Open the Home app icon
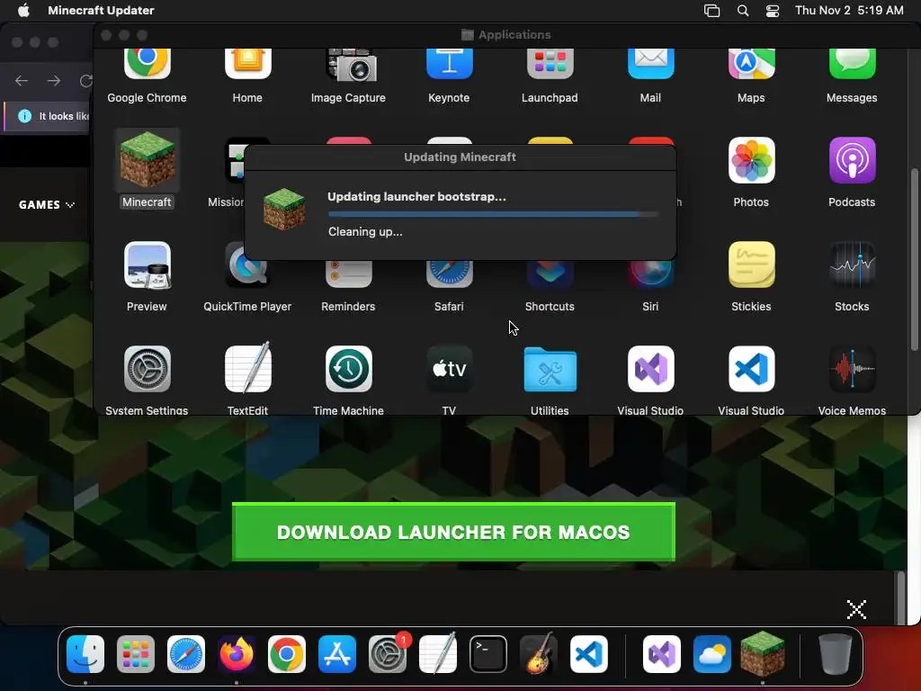 [x=247, y=64]
